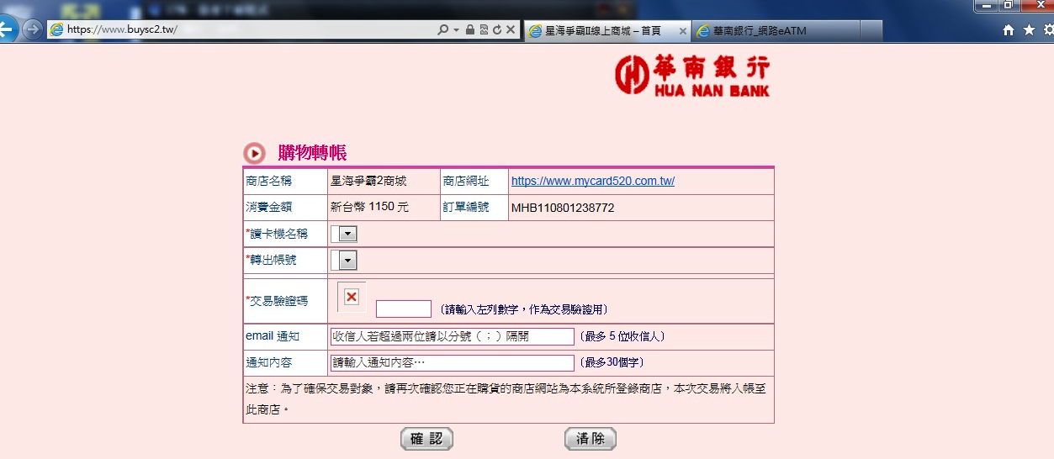Click the Hua Nan Bank logo

pyautogui.click(x=691, y=76)
